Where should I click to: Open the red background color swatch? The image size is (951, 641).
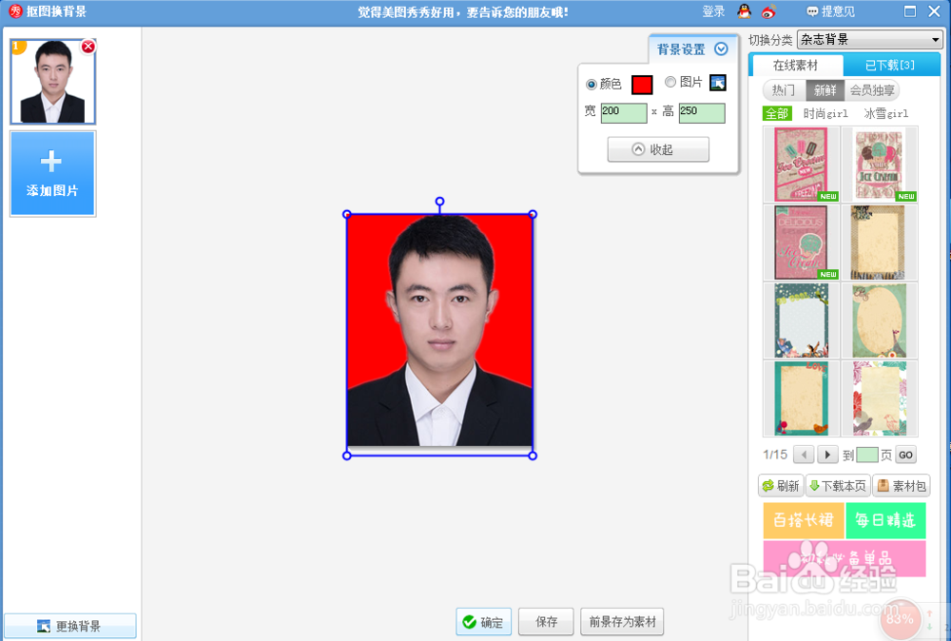[x=642, y=85]
